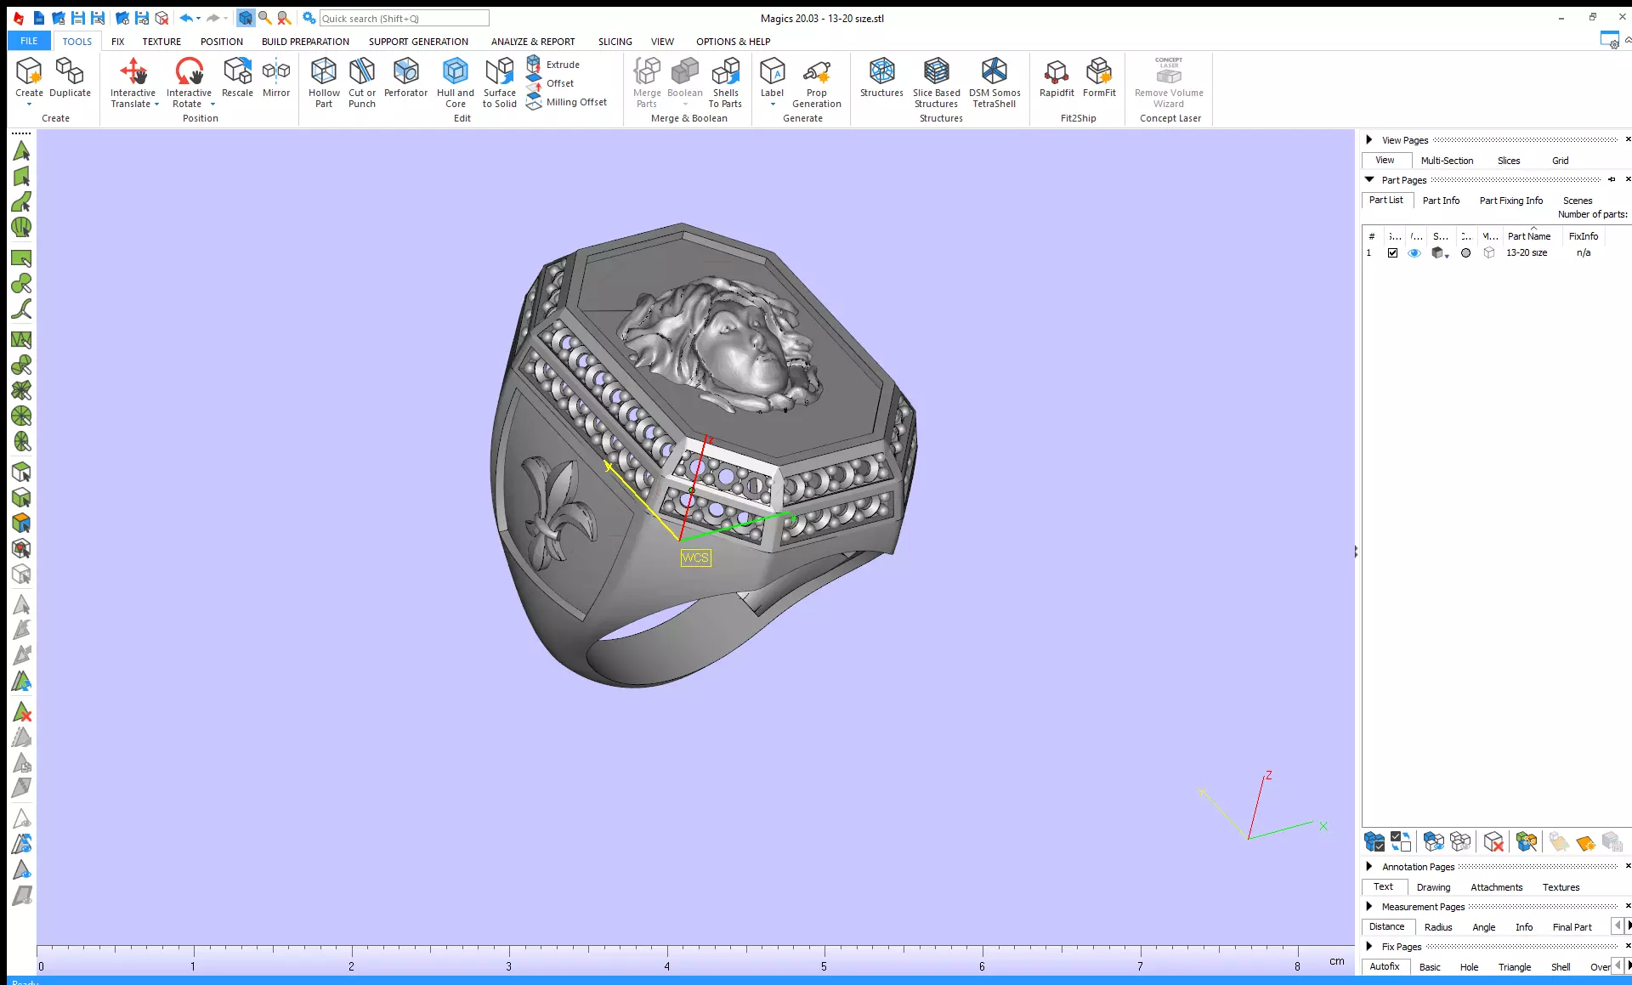Screen dimensions: 1632x985
Task: Click the Shells To Parts icon
Action: click(x=725, y=82)
